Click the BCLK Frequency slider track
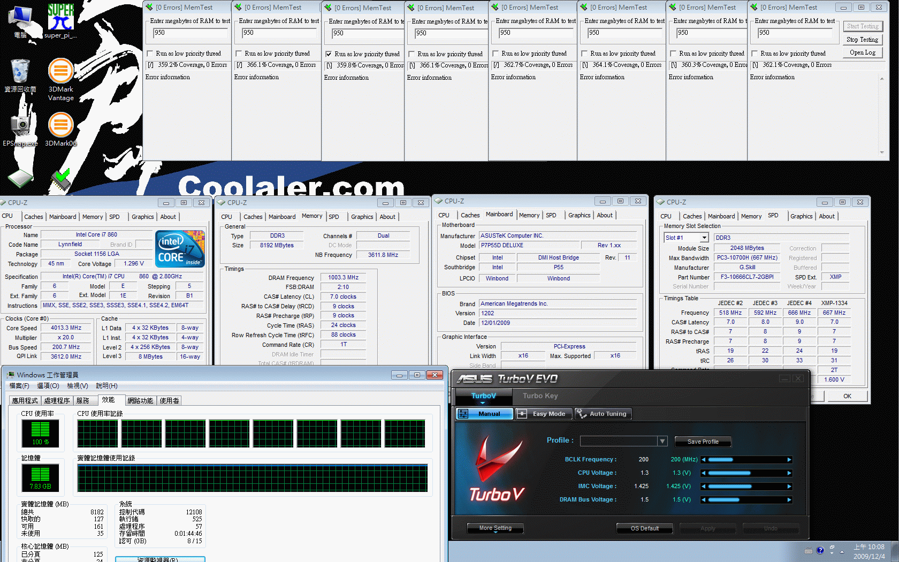 pyautogui.click(x=746, y=460)
